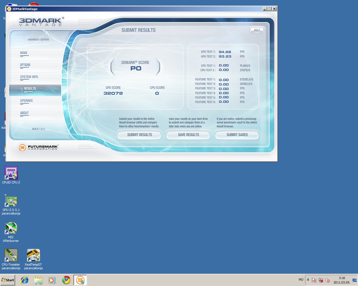Launch MSI Afterburner desktop icon

[11, 232]
